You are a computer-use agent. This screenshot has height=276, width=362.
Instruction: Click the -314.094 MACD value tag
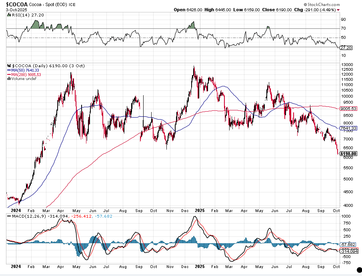(x=348, y=251)
